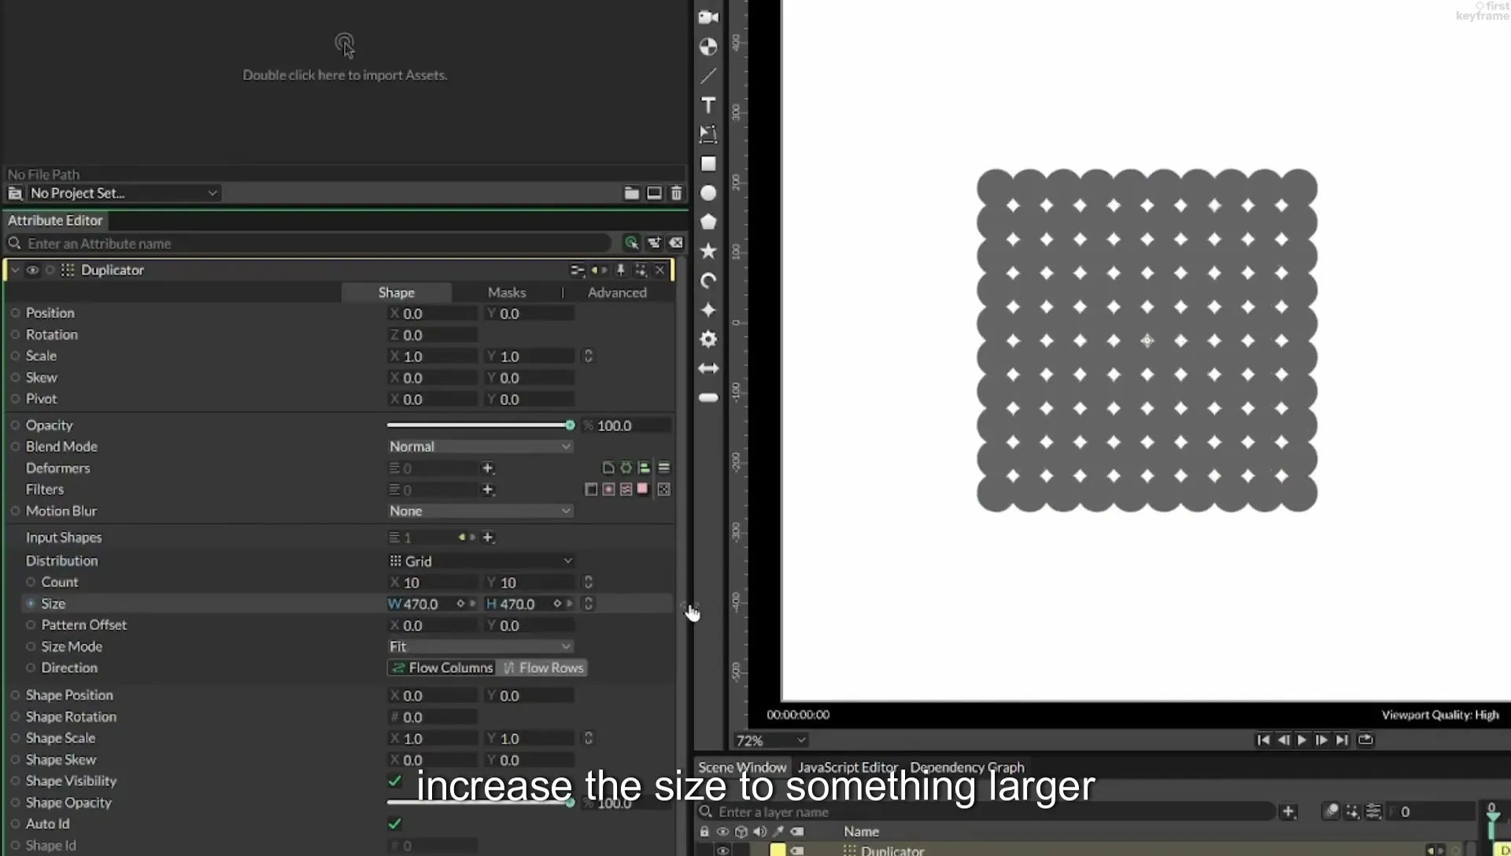Select the Cog shape tool
The width and height of the screenshot is (1511, 856).
pos(708,339)
